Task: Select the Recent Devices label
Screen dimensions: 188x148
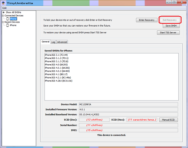Action: 12,22
